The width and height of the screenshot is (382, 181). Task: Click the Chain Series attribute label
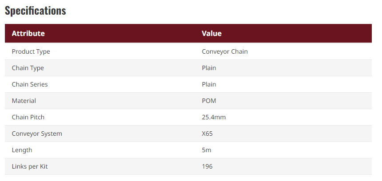click(x=30, y=84)
